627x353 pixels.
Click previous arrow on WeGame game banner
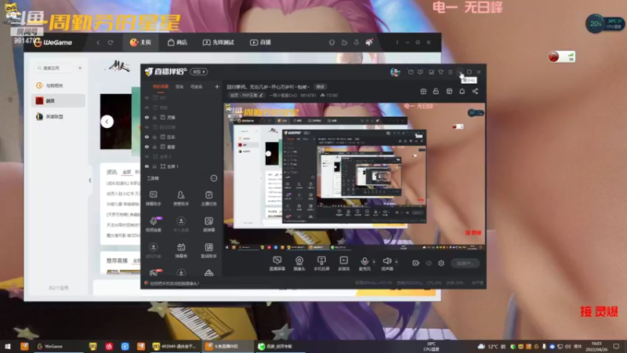pyautogui.click(x=107, y=122)
